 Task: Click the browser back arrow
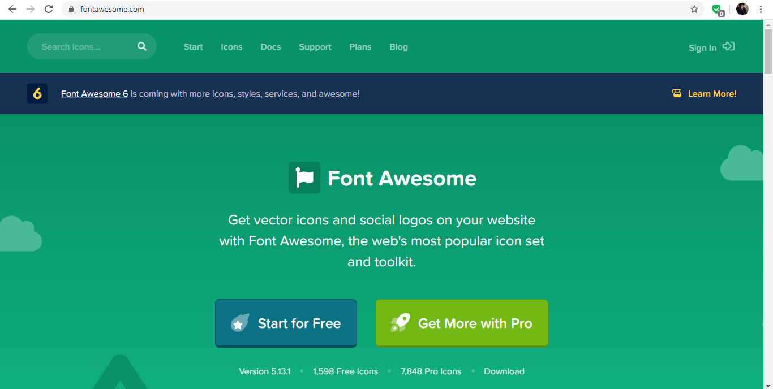[x=12, y=9]
